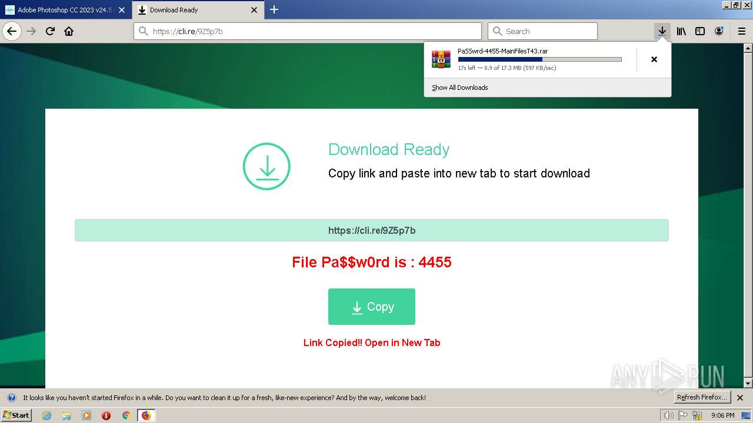Click the forward navigation arrow
Viewport: 753px width, 423px height.
(31, 31)
